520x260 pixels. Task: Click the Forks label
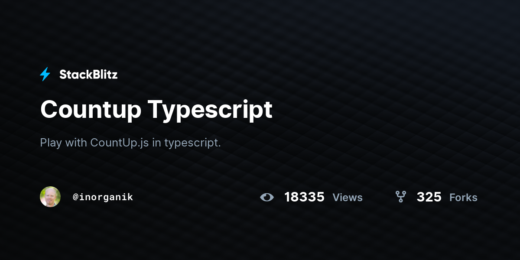click(x=463, y=198)
